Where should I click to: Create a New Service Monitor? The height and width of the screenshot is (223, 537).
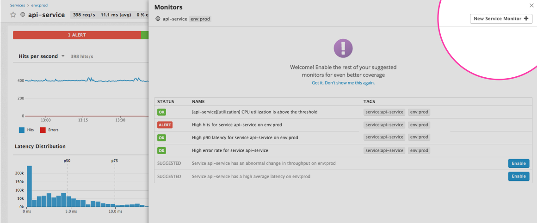[501, 19]
